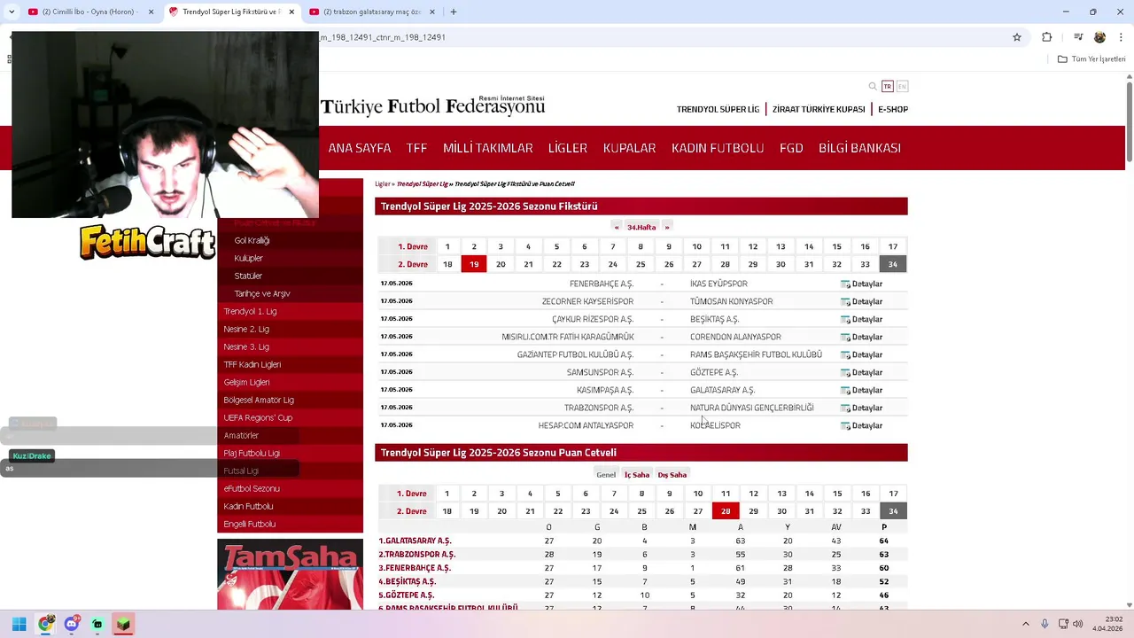
Task: Open Detaylar icon for Fenerbahçe vs Eyüpspor match
Action: point(845,284)
